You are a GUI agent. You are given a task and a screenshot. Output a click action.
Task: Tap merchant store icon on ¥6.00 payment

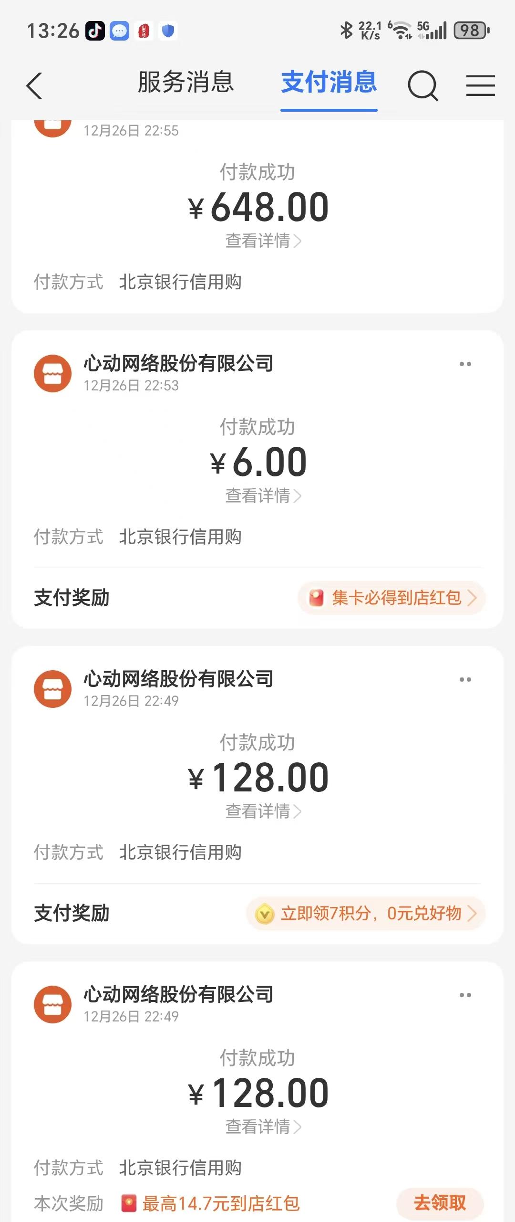52,373
